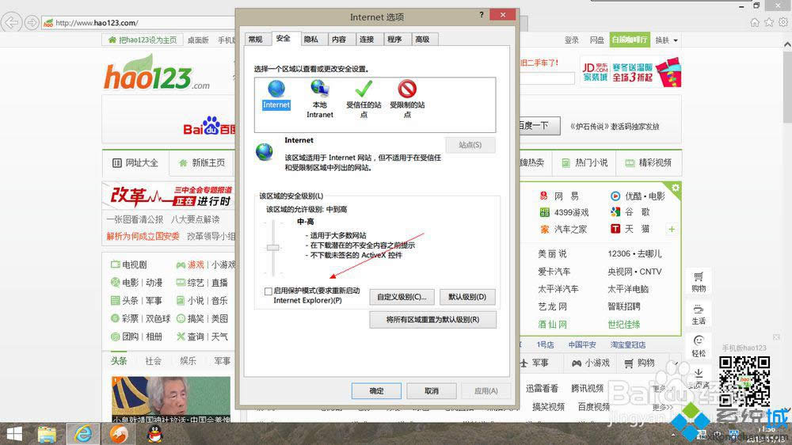Click the 头条 news tab
The image size is (792, 445).
[119, 361]
